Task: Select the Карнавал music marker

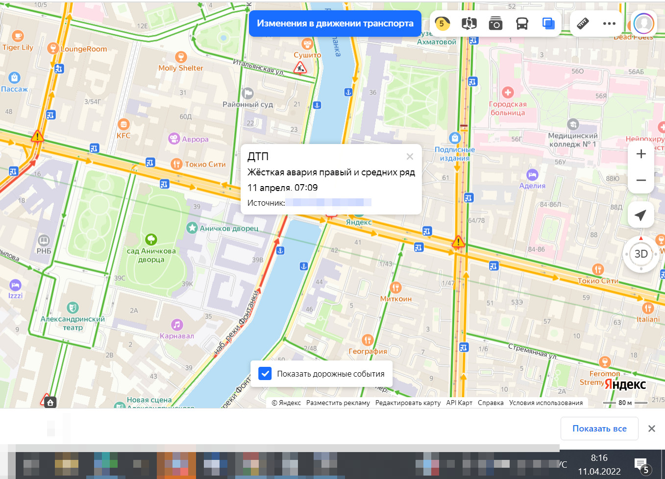Action: click(177, 325)
